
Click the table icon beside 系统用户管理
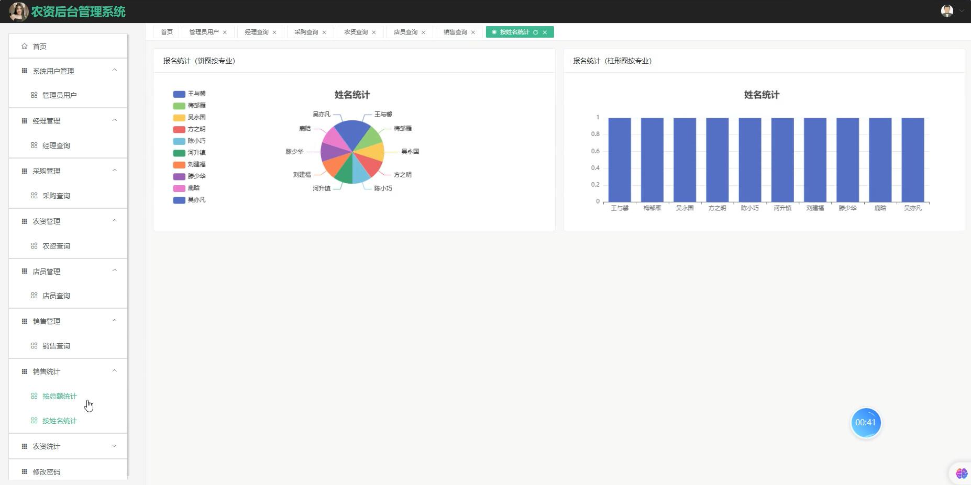click(x=24, y=70)
